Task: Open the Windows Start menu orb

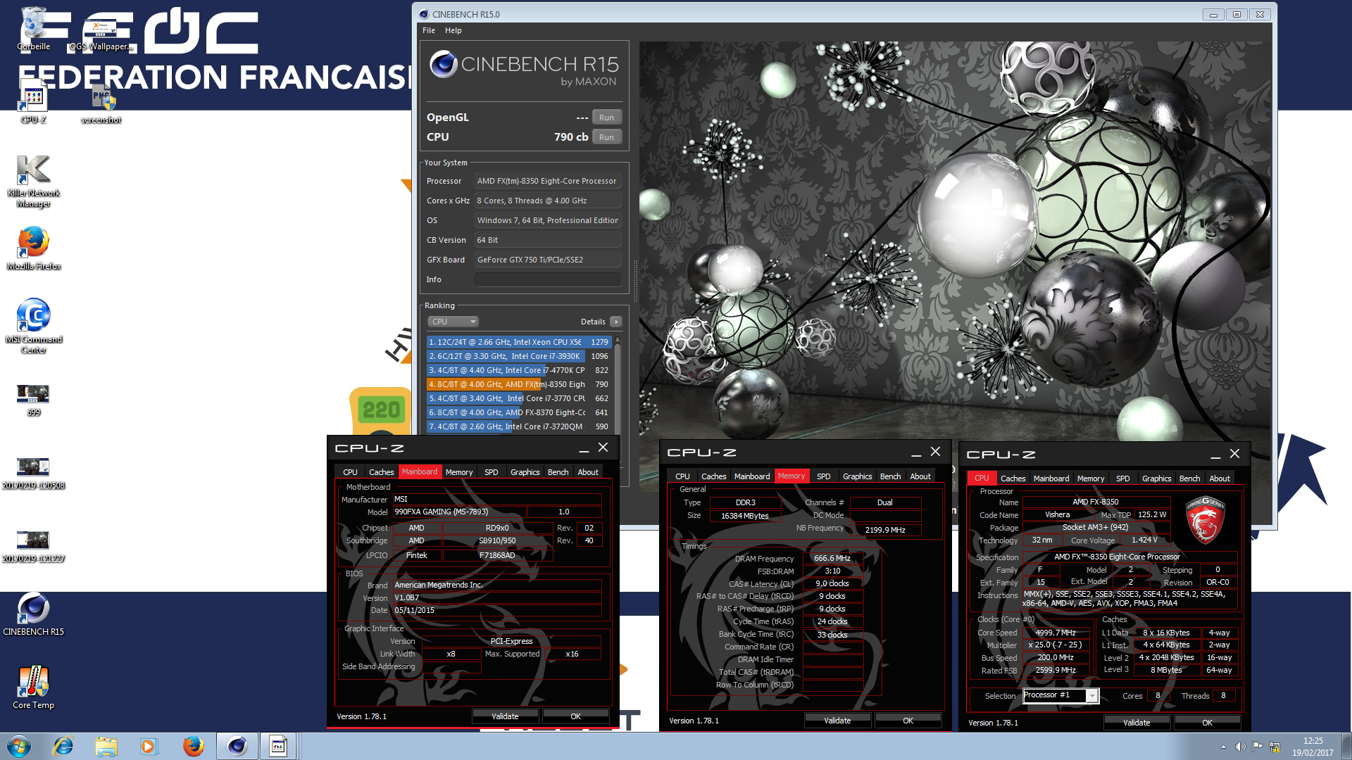Action: [19, 746]
